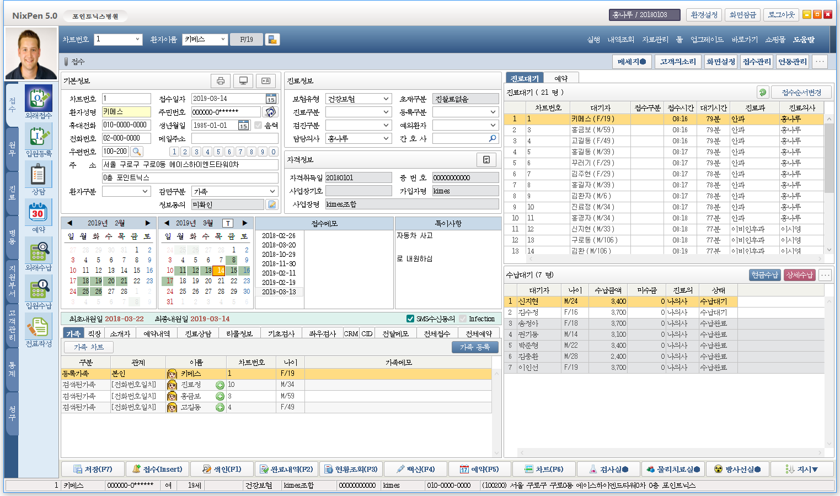Open the calendar picker next to 접수일자
840x496 pixels.
(271, 99)
